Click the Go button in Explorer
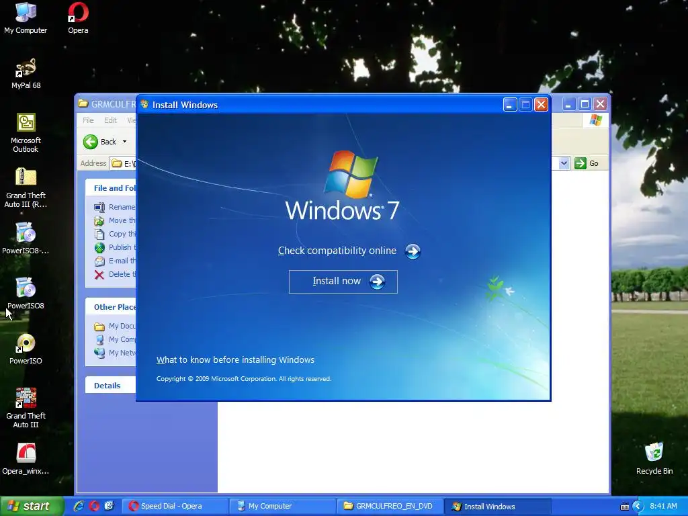Screen dimensions: 688x516 (587, 163)
